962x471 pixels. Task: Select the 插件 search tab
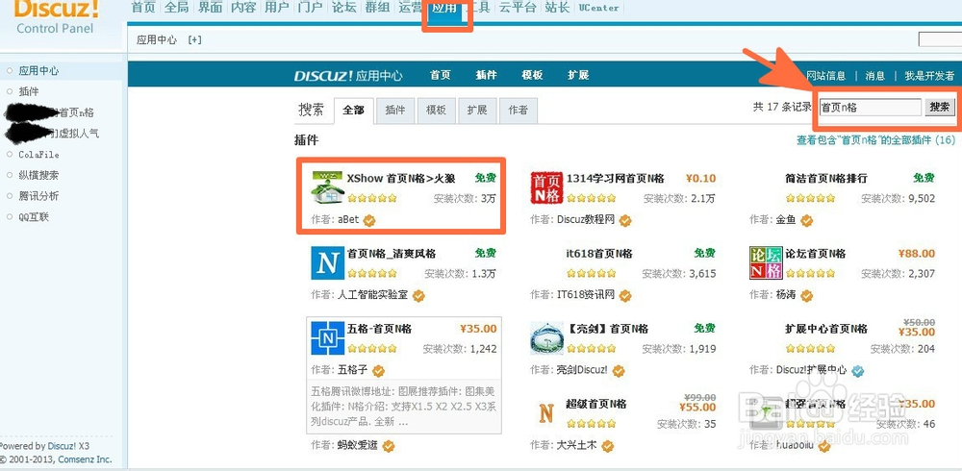click(x=395, y=111)
